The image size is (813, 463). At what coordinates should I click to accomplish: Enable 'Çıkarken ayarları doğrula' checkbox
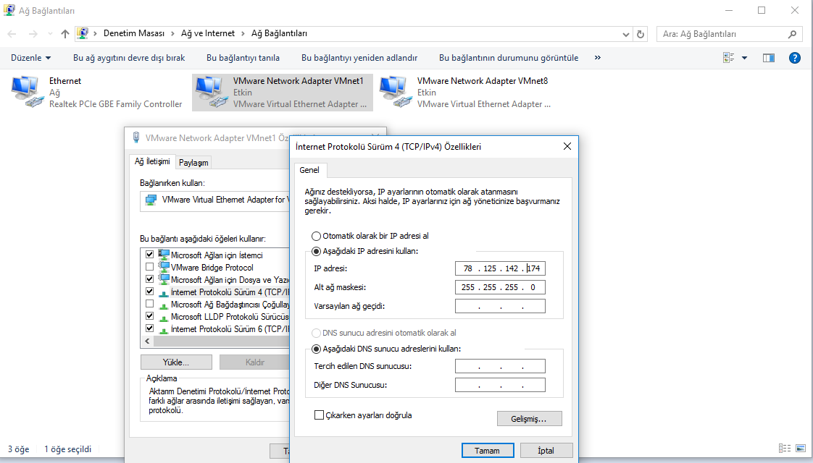tap(319, 415)
